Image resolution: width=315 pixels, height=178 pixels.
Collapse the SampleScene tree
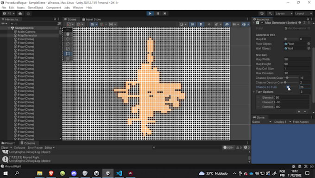point(9,28)
